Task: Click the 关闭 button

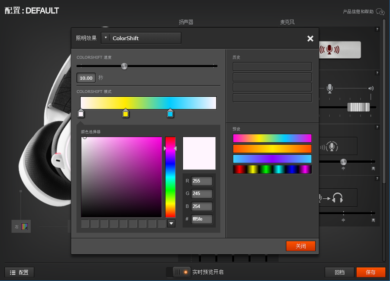Action: 301,246
